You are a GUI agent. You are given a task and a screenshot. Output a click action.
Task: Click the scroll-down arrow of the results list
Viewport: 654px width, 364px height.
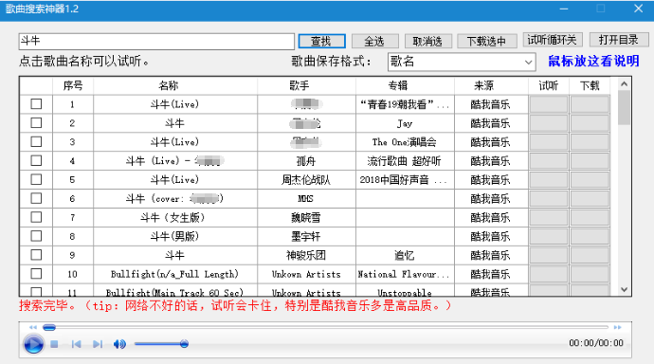pos(624,289)
